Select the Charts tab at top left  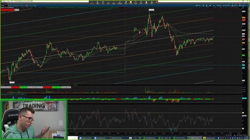4,3
